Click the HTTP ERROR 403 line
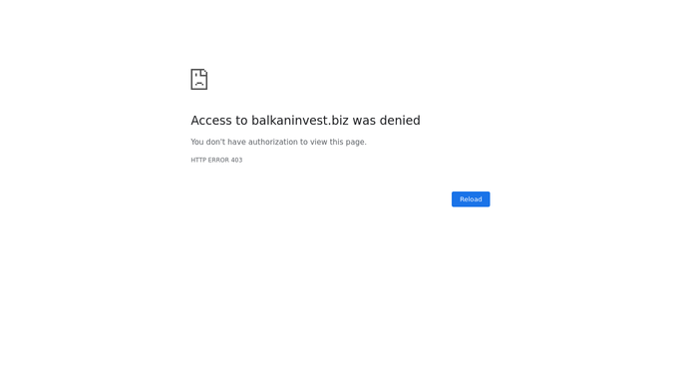 [x=216, y=160]
